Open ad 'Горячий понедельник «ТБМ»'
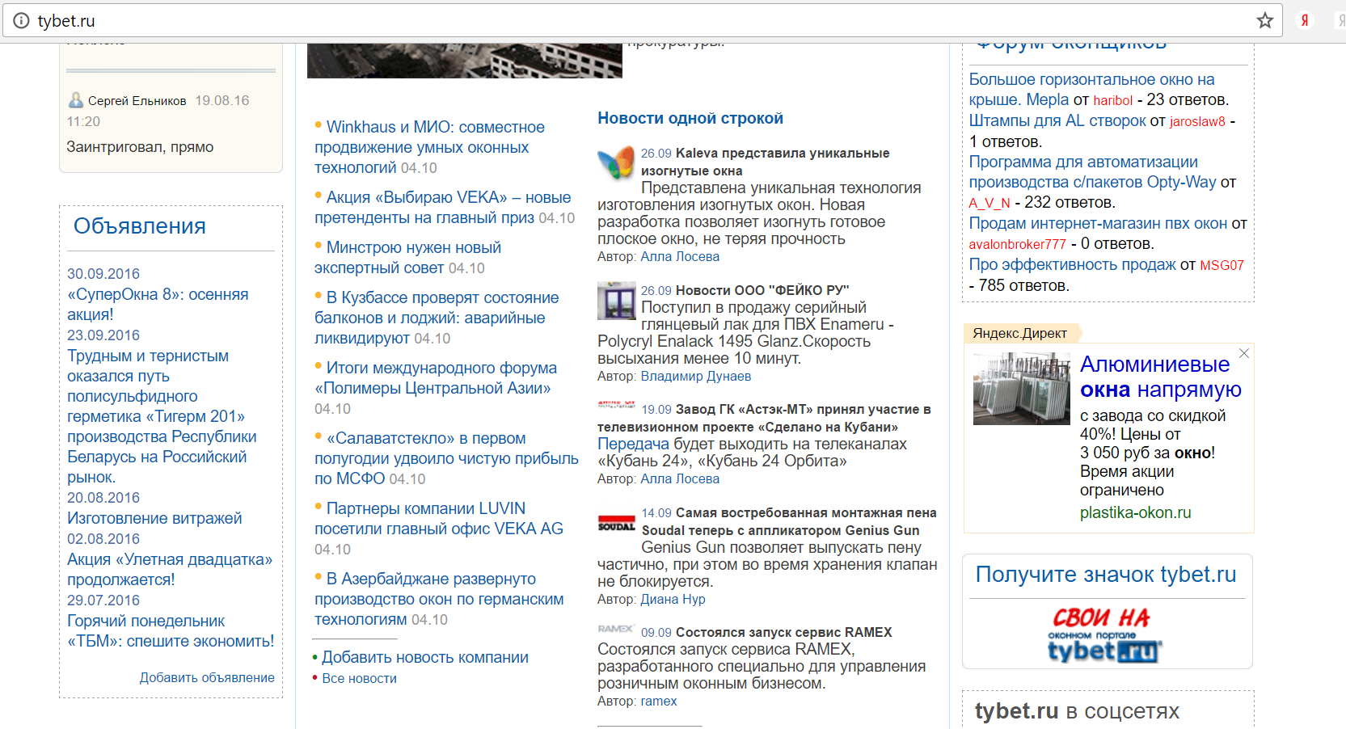1346x729 pixels. pos(171,630)
